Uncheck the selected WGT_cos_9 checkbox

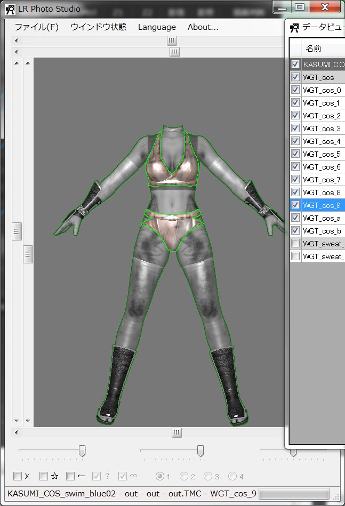[x=295, y=205]
